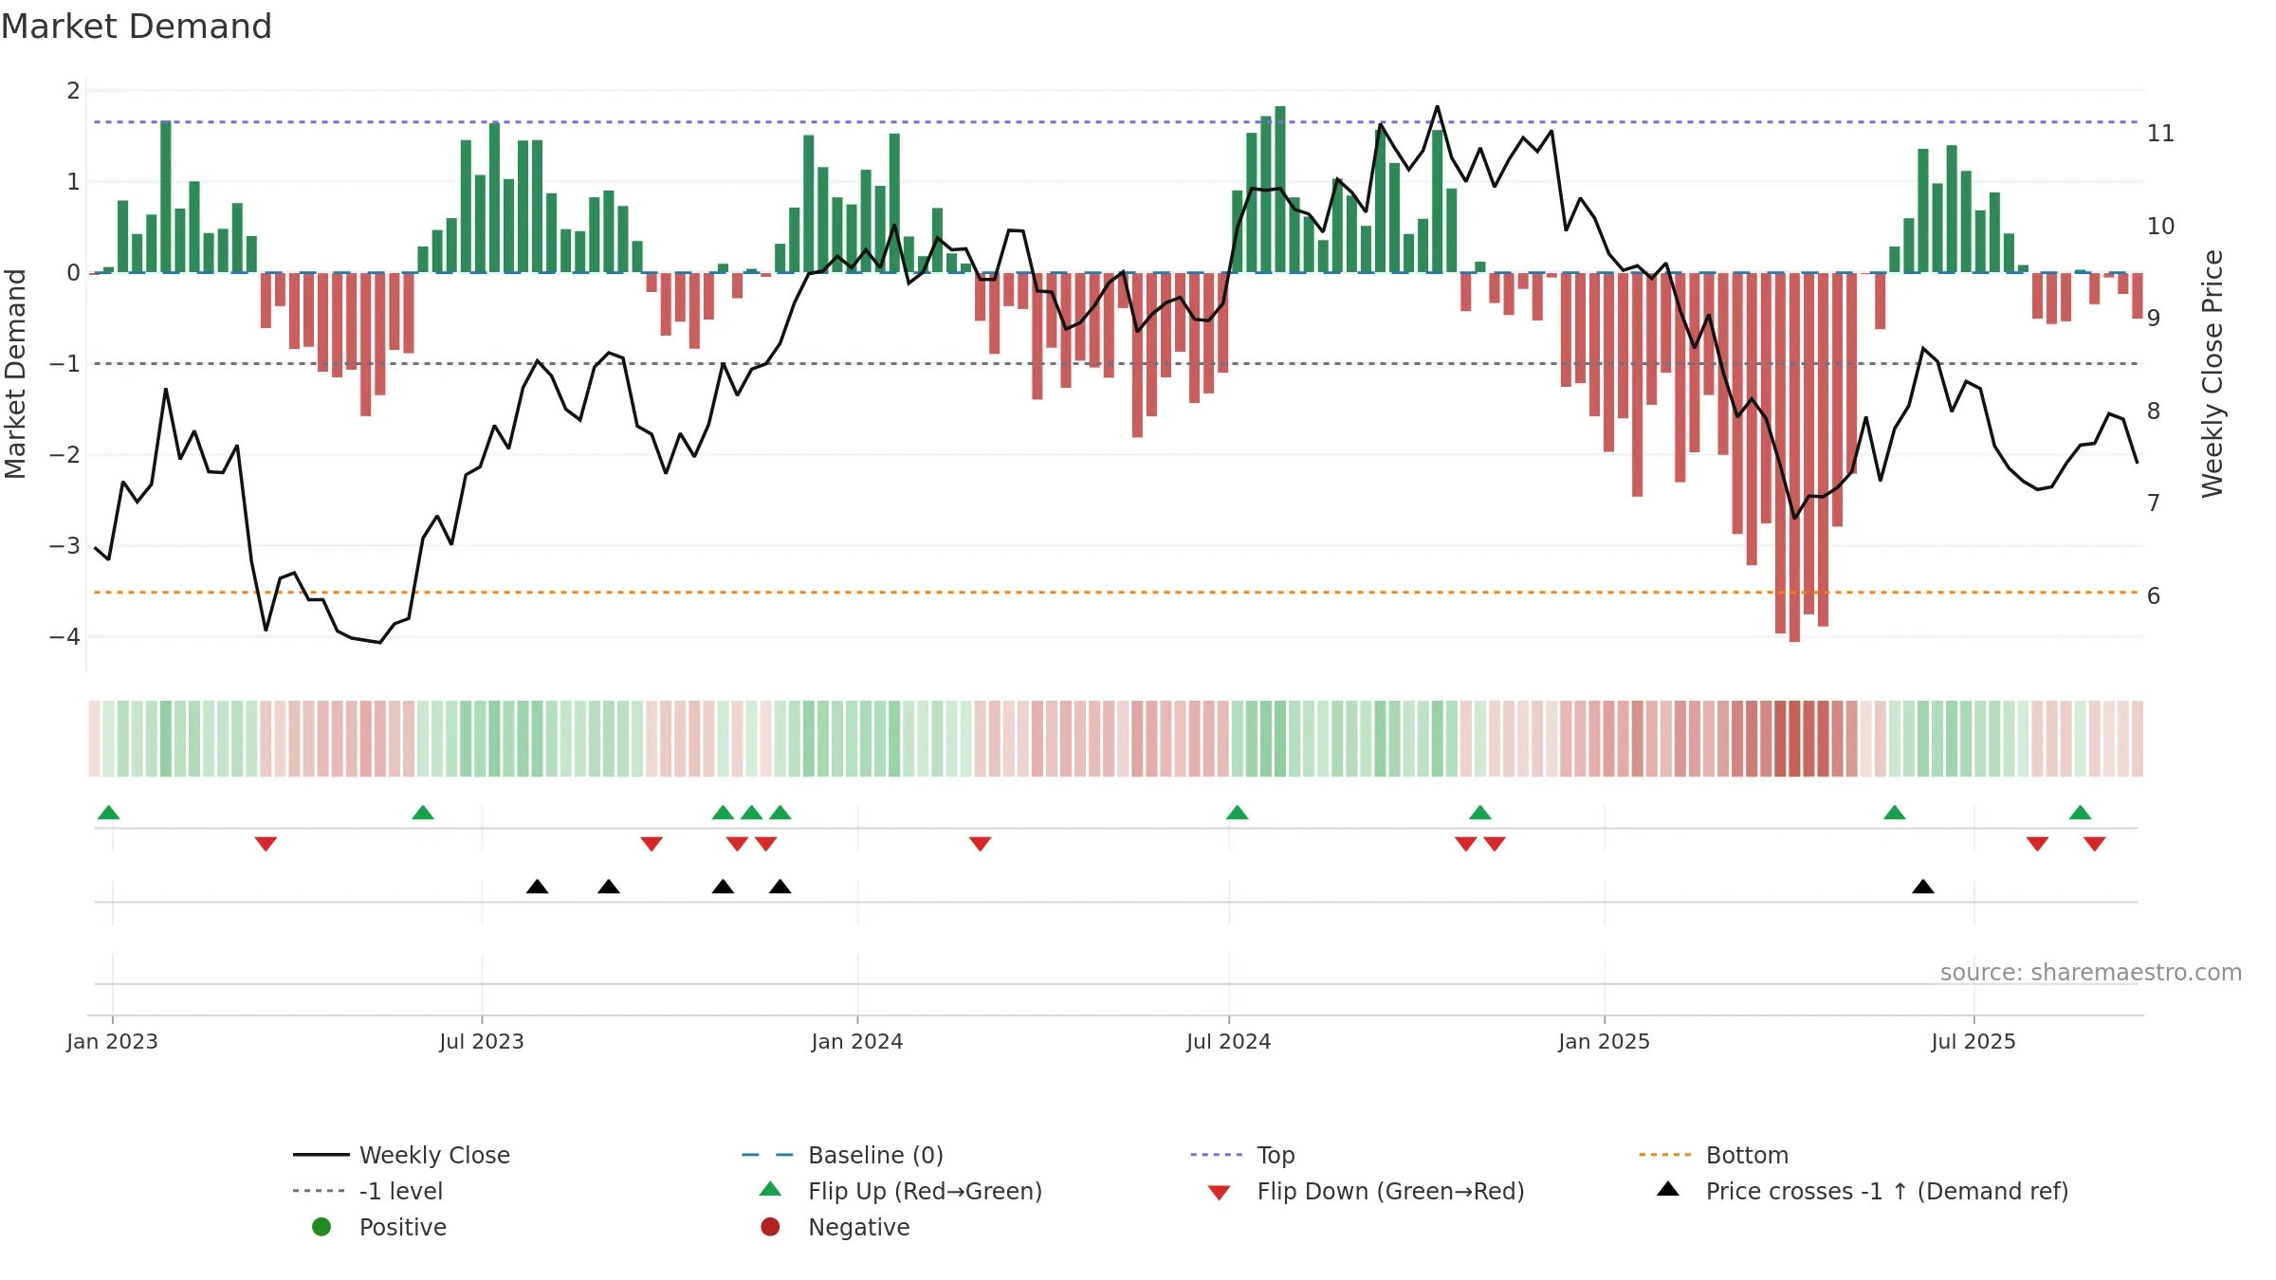
Task: Click the black Weekly Close line sample in legend
Action: (x=321, y=1155)
